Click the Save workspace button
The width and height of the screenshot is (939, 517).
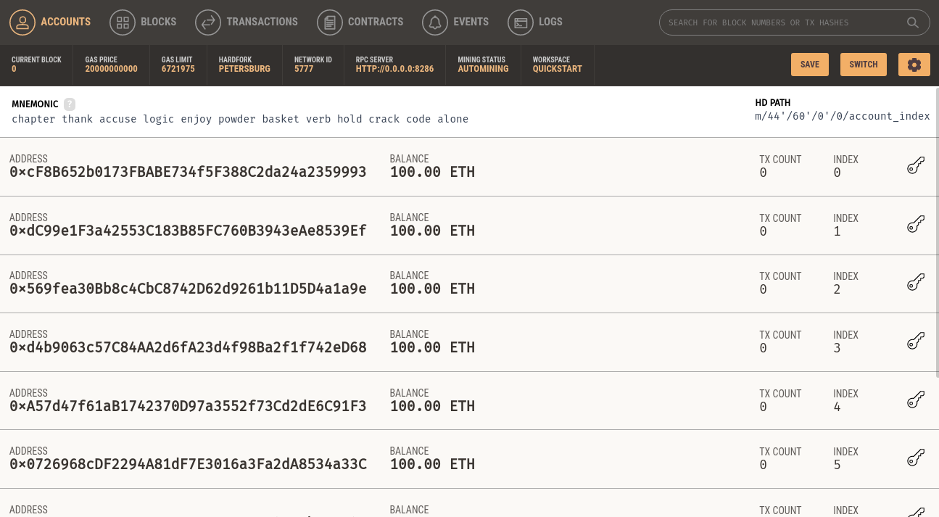pyautogui.click(x=810, y=65)
